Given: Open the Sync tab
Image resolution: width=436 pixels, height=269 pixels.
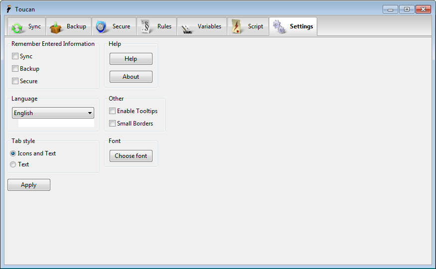Looking at the screenshot, I should click(26, 26).
